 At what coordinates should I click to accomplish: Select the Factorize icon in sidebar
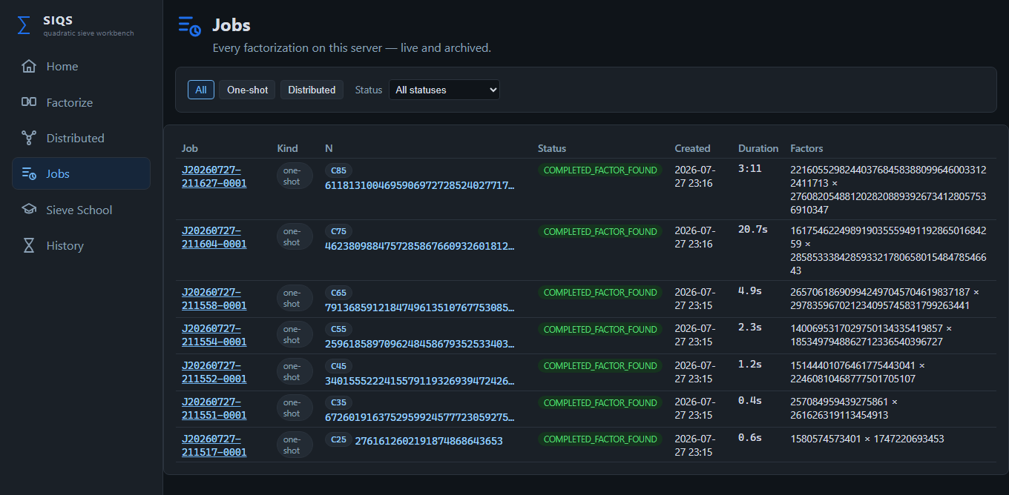[29, 102]
